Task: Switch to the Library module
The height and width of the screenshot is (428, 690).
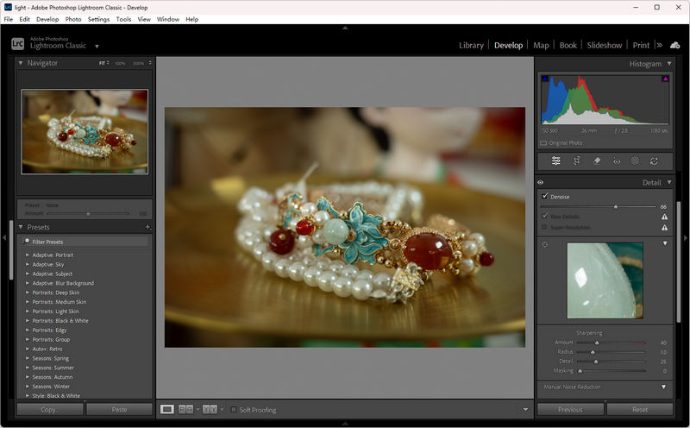Action: point(471,45)
